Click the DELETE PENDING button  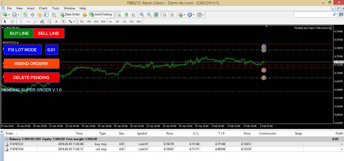(31, 77)
